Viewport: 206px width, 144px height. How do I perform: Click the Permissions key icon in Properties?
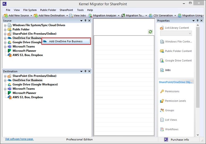click(x=162, y=91)
